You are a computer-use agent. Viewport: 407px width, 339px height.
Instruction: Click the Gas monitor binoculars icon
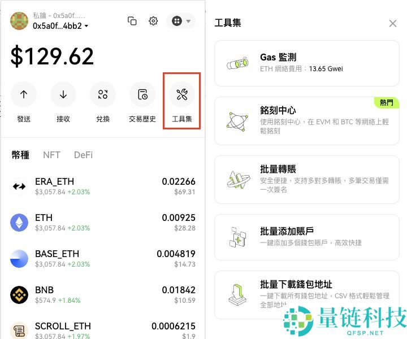pos(238,63)
